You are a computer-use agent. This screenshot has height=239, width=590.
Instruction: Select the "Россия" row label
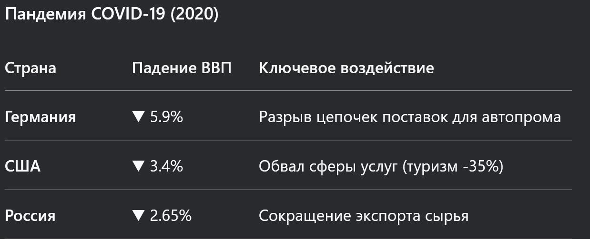[30, 216]
